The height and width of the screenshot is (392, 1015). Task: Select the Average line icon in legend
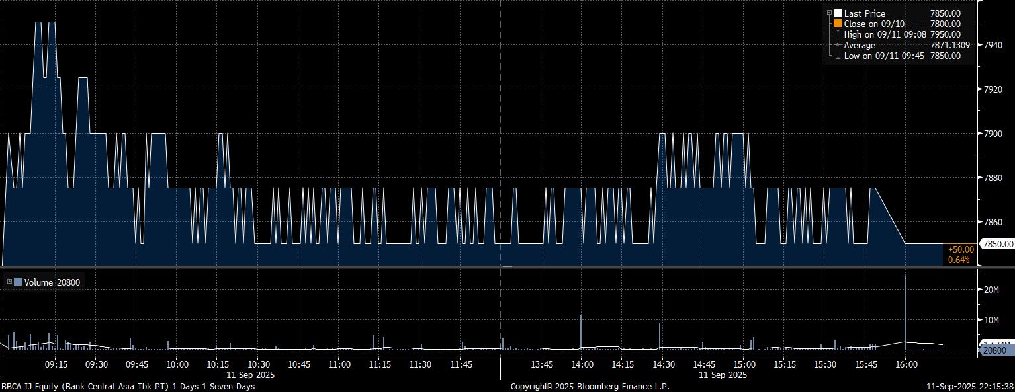point(838,45)
